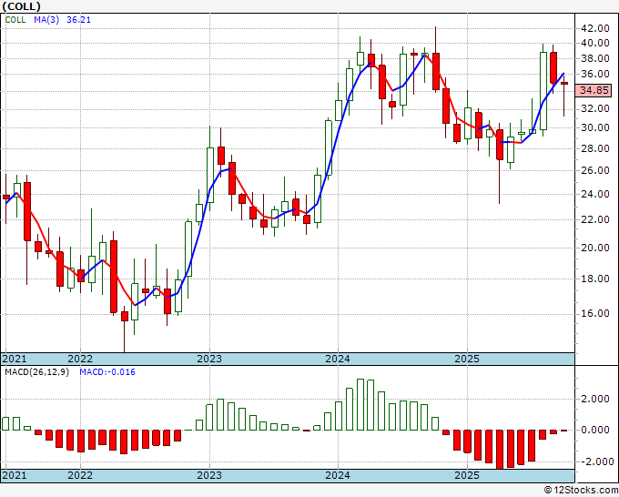Click the 40.00 price axis label
619x497 pixels.
pos(594,43)
